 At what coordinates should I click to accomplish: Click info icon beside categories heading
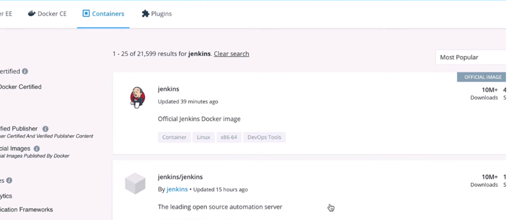point(9,180)
